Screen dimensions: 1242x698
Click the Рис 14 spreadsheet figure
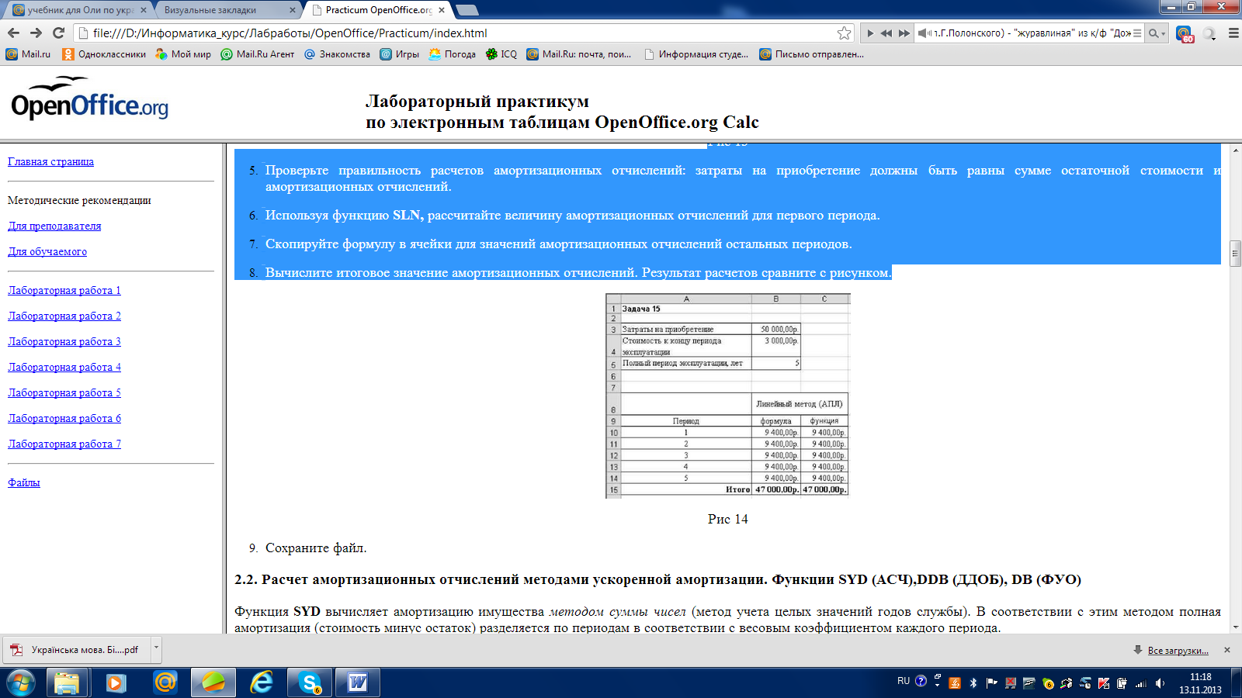point(728,396)
